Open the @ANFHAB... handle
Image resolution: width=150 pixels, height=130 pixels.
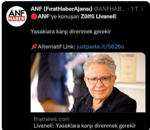109,9
